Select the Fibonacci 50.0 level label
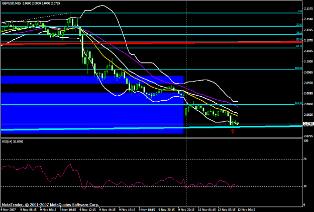The image size is (314, 212). (299, 40)
